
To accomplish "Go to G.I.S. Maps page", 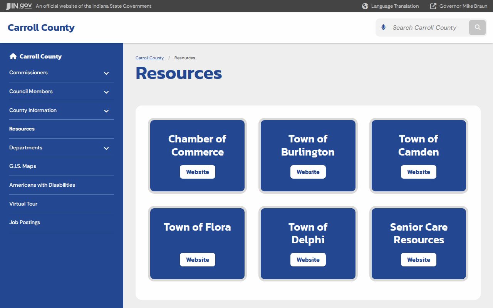I will (x=23, y=166).
